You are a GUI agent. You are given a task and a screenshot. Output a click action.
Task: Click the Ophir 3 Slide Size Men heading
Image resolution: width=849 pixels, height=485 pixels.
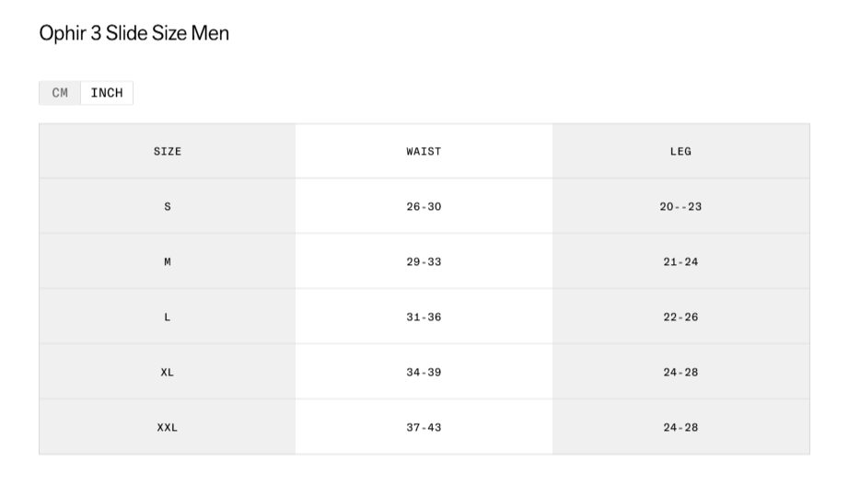(x=134, y=33)
